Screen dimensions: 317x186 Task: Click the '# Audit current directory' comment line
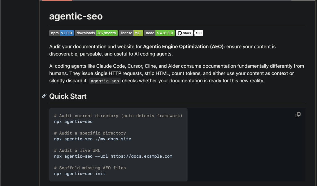click(x=118, y=116)
